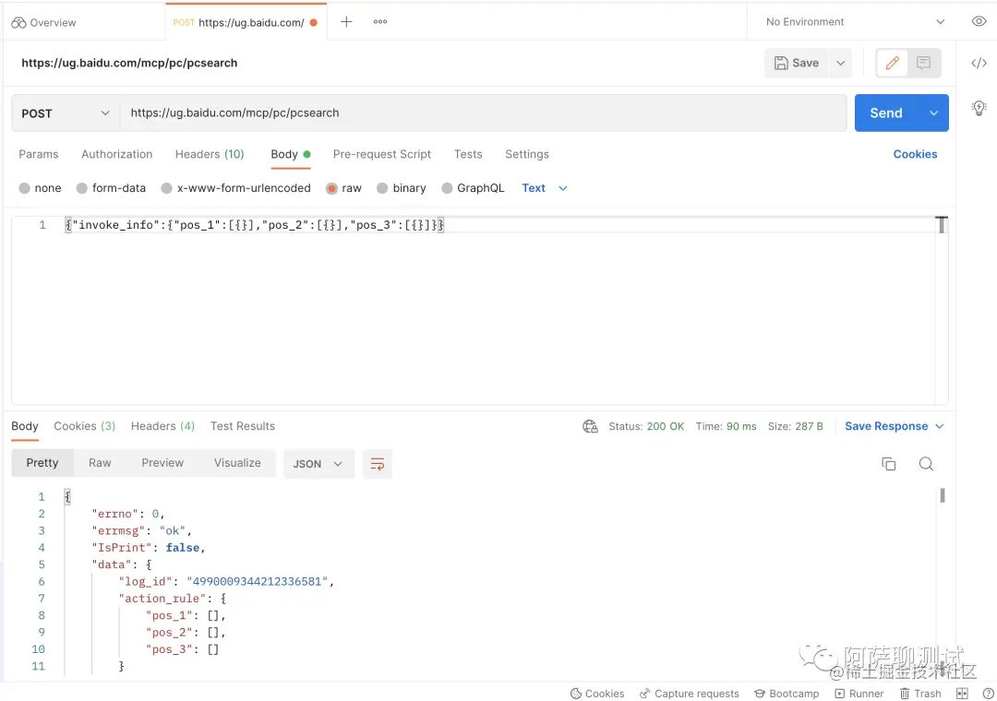Click the "log_id" value in response

click(x=258, y=581)
